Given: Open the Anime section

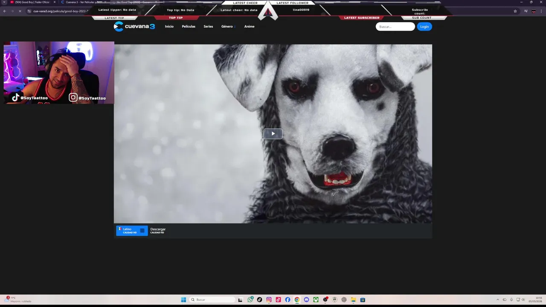Looking at the screenshot, I should coord(249,26).
